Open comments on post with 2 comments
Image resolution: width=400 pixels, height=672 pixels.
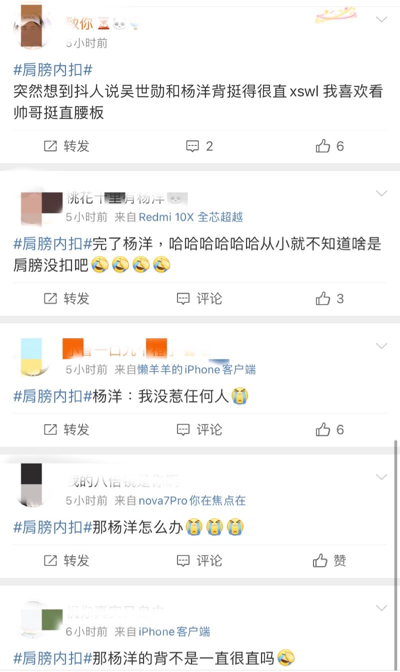point(199,146)
